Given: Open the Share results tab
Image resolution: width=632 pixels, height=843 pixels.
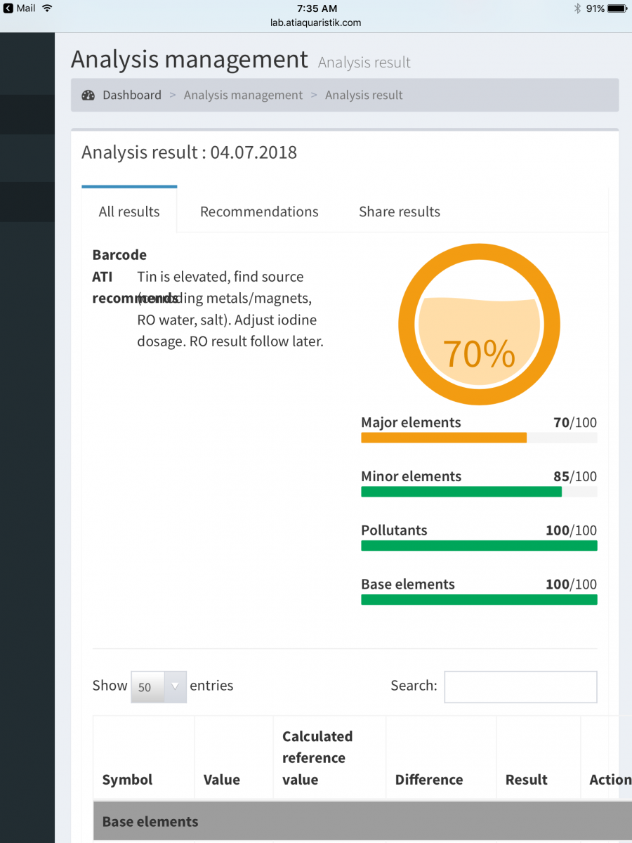Looking at the screenshot, I should pyautogui.click(x=400, y=211).
